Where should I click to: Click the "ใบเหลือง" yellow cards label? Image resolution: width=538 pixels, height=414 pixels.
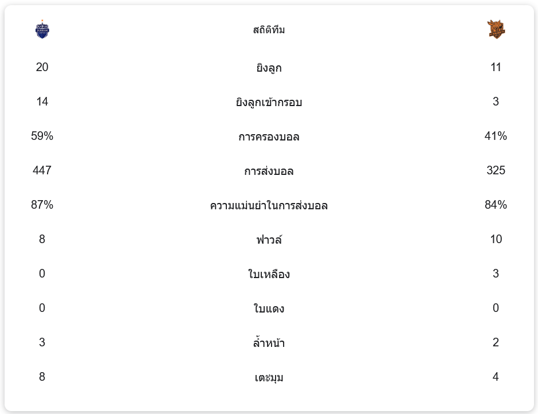coord(269,274)
